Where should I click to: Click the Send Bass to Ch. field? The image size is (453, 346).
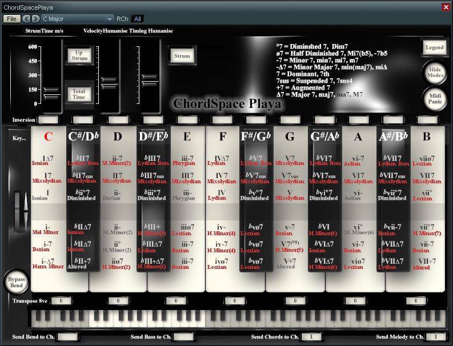(x=183, y=337)
